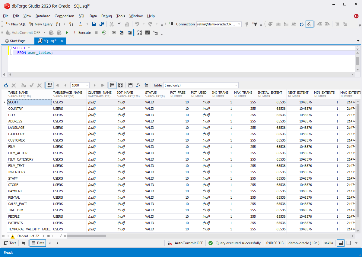
Task: Click the Open file folder icon
Action: (x=81, y=24)
